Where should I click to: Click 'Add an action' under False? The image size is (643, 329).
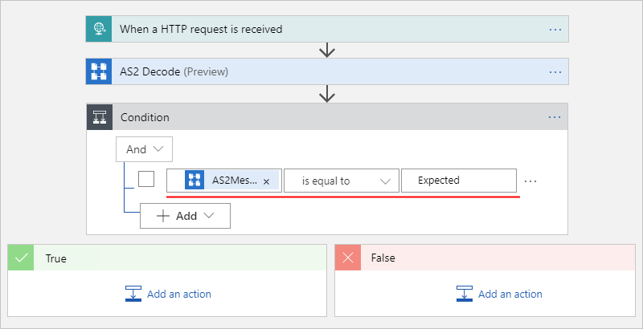click(510, 294)
